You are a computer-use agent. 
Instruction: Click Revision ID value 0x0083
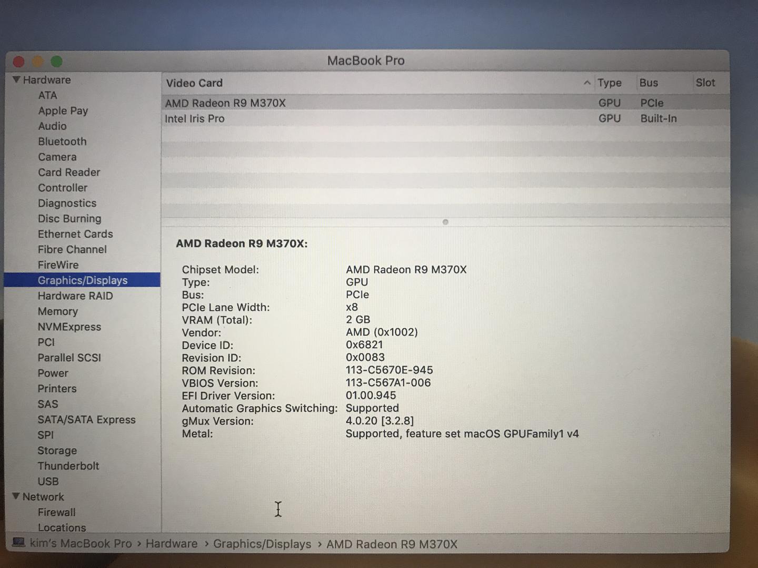[x=365, y=358]
